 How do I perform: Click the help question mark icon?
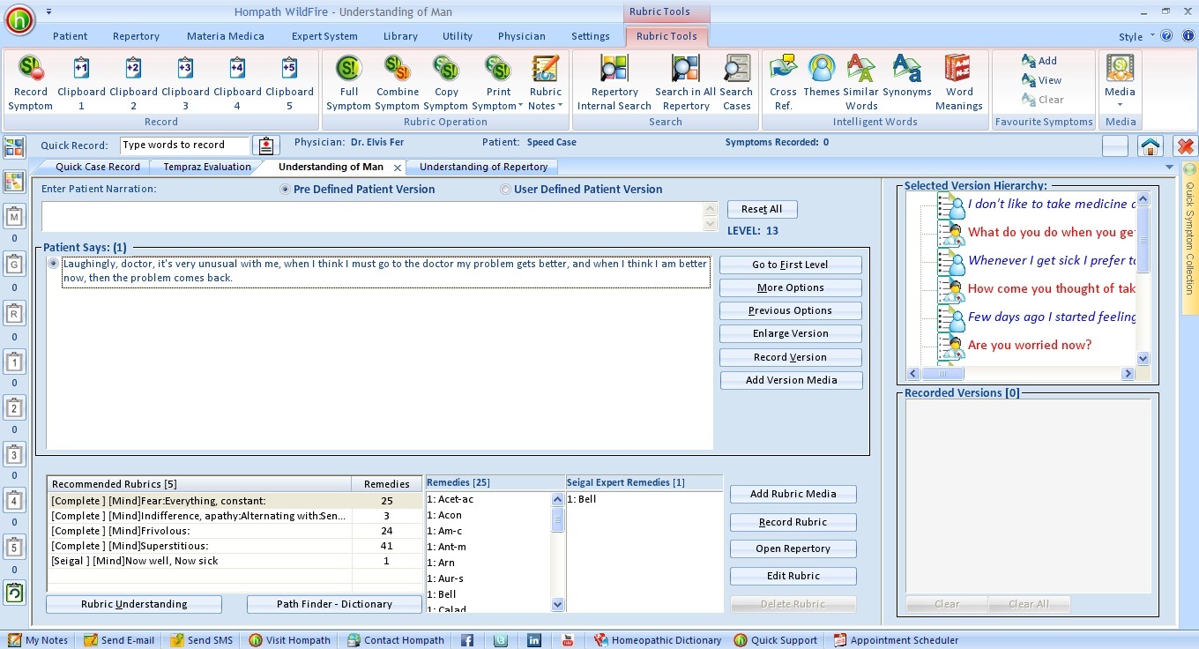tap(1166, 36)
